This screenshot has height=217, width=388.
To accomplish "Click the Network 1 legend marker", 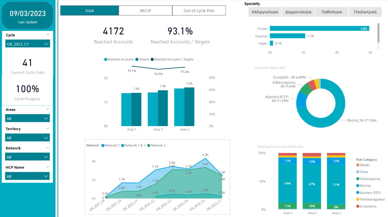I will pyautogui.click(x=103, y=146).
